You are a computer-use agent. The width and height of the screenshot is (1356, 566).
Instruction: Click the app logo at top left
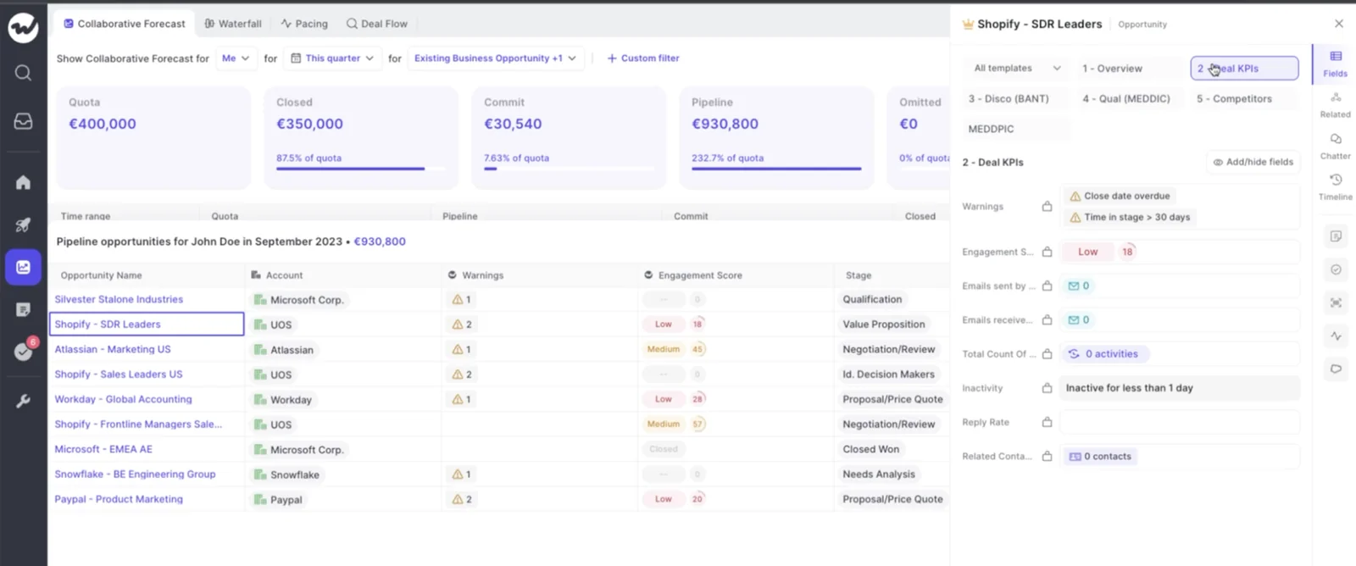click(23, 28)
